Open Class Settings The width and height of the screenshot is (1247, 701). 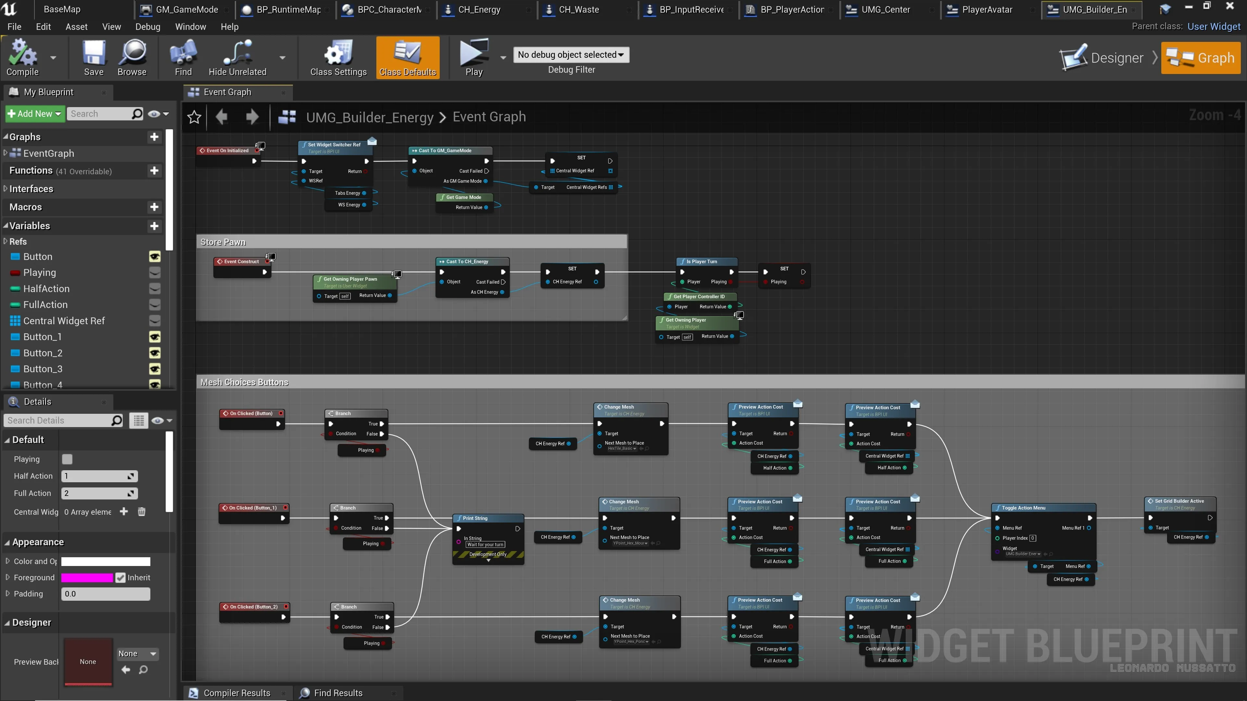pos(338,58)
